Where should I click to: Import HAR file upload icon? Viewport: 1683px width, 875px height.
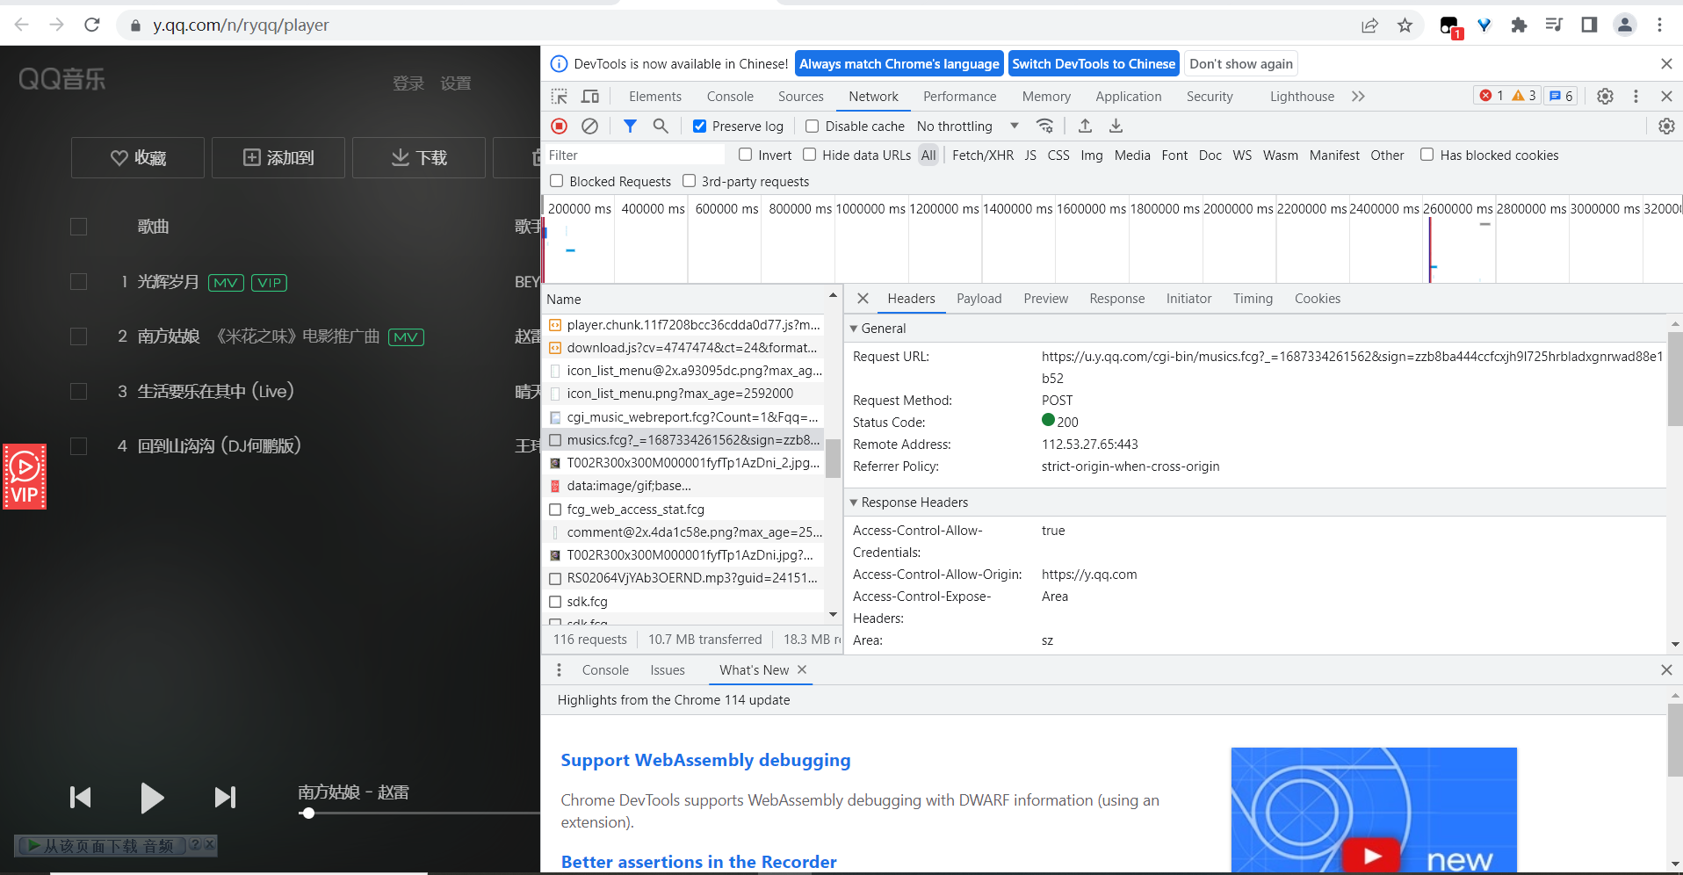click(1085, 127)
